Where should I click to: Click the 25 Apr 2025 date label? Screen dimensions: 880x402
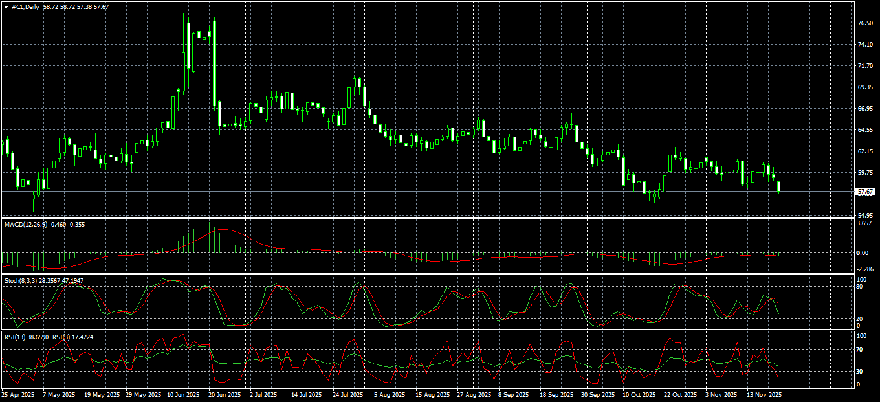17,394
